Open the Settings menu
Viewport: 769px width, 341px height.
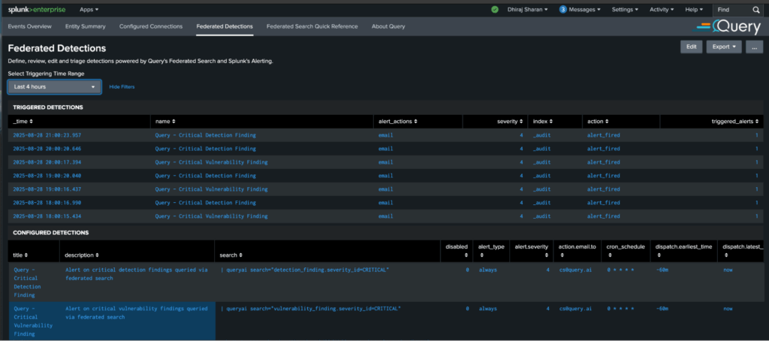click(x=625, y=9)
